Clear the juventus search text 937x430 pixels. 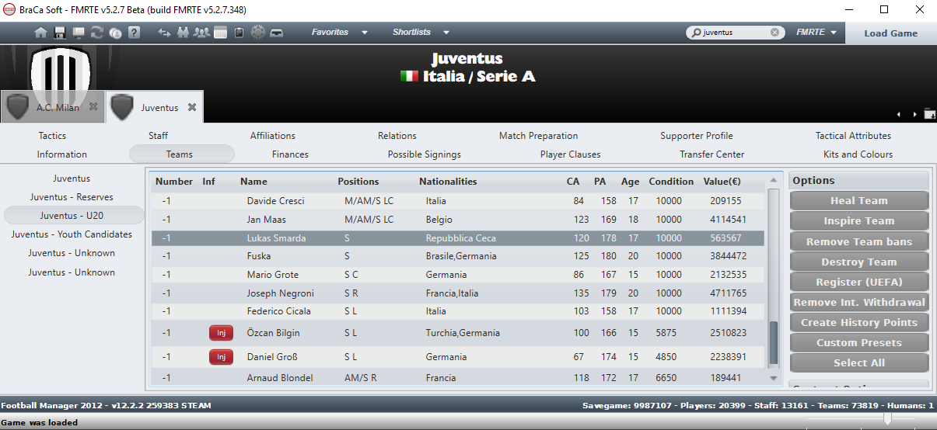pos(774,33)
